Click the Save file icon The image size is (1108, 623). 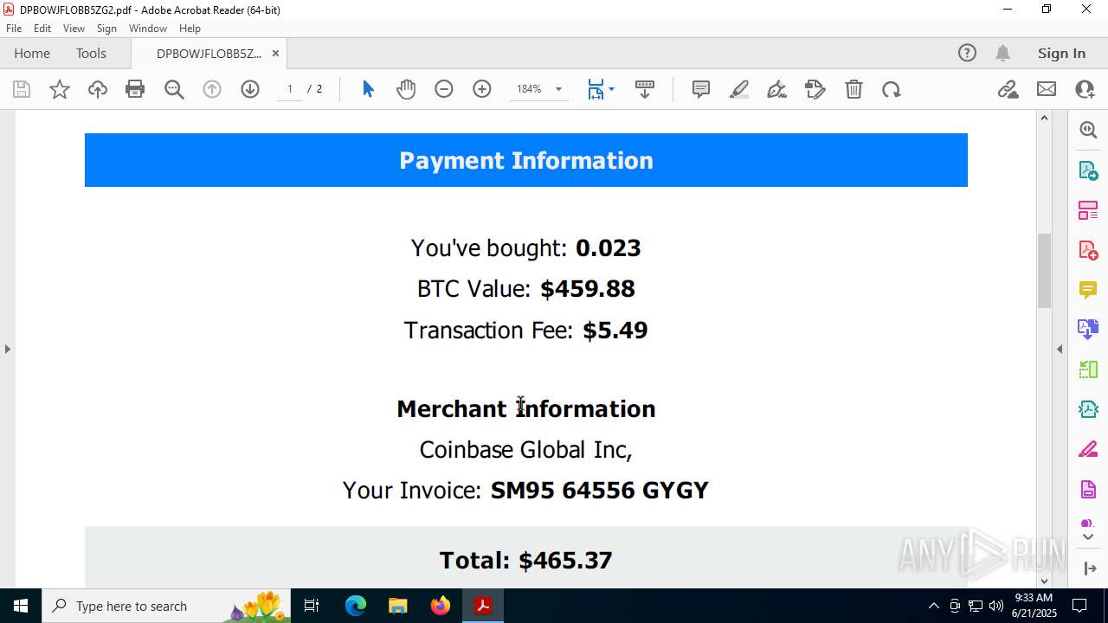22,89
